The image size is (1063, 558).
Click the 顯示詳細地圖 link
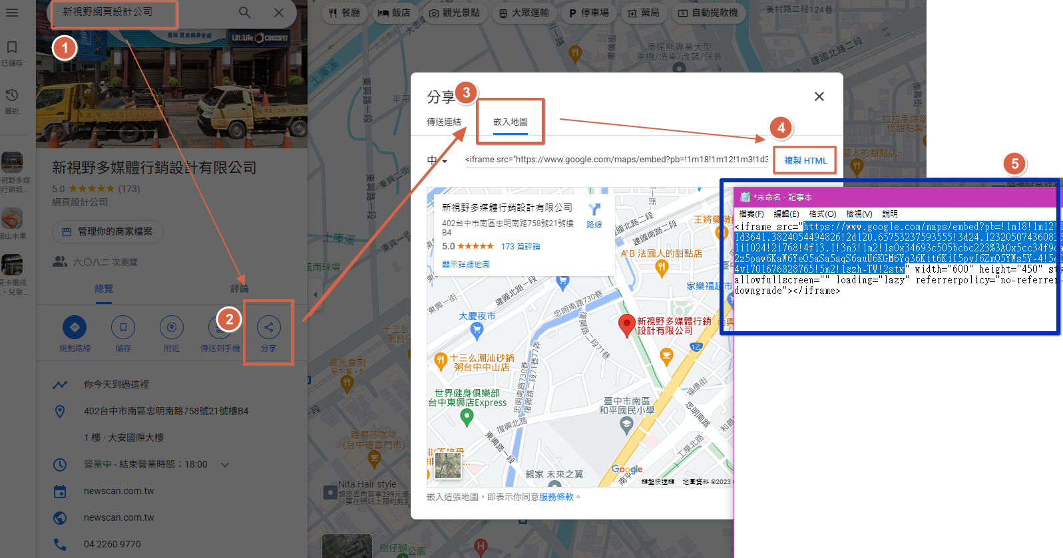coord(466,264)
